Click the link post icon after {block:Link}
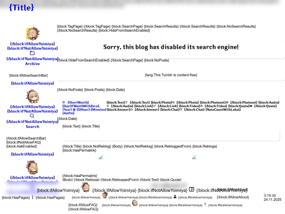This screenshot has height=214, width=285. tap(155, 106)
